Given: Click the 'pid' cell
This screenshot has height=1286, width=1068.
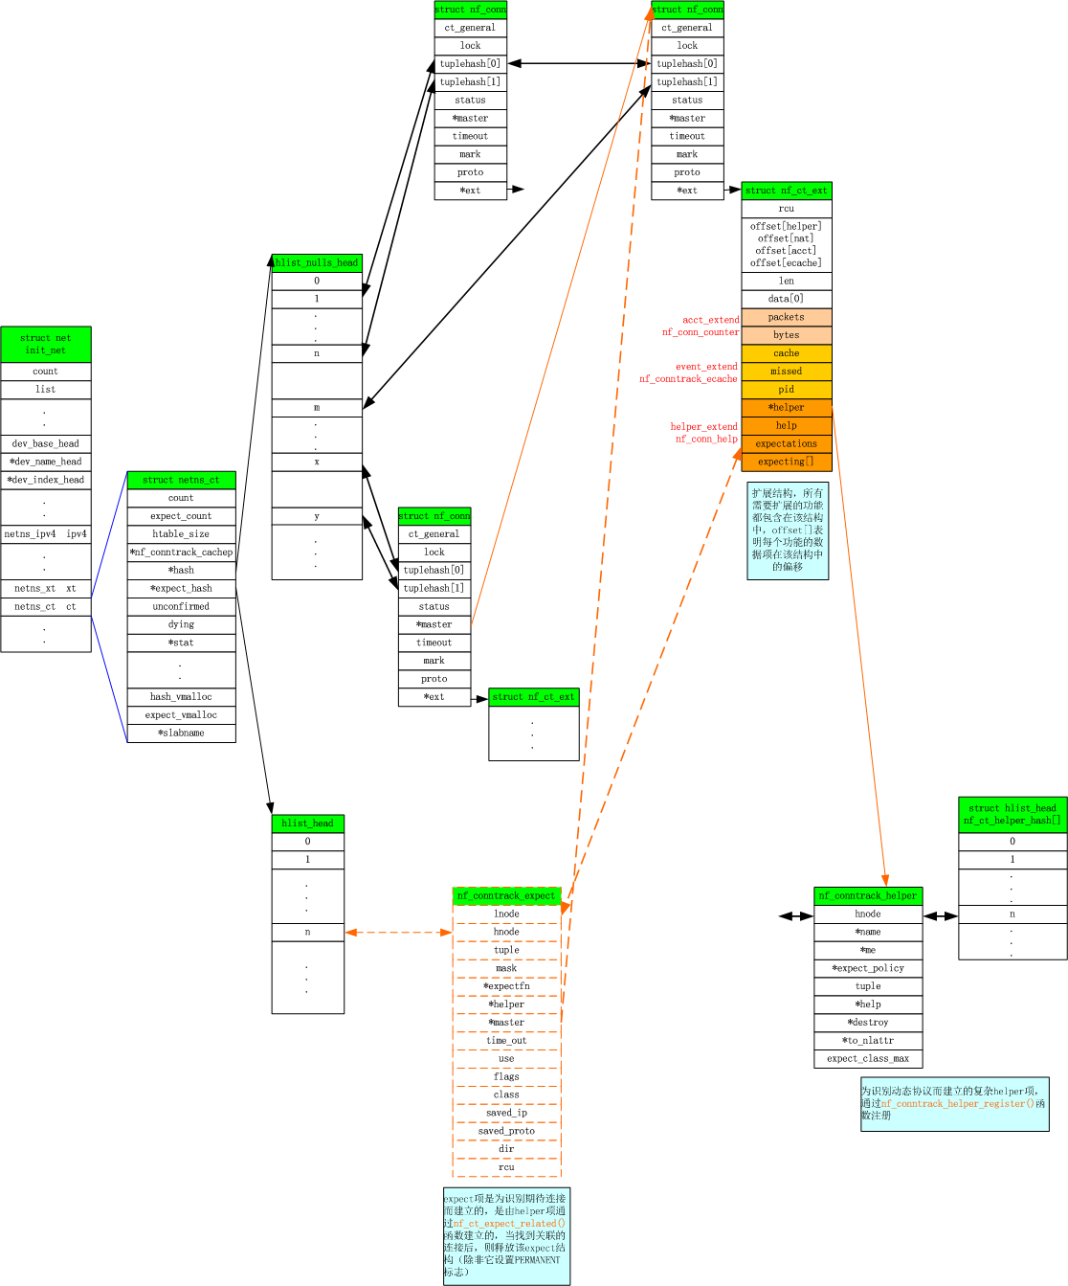Looking at the screenshot, I should tap(787, 390).
